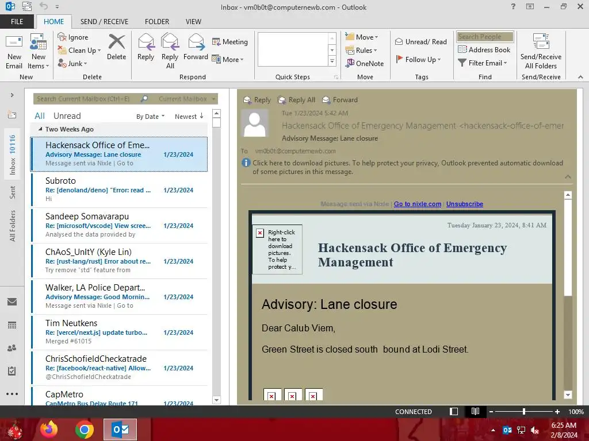589x441 pixels.
Task: Switch to Reading view in status bar
Action: tap(475, 412)
